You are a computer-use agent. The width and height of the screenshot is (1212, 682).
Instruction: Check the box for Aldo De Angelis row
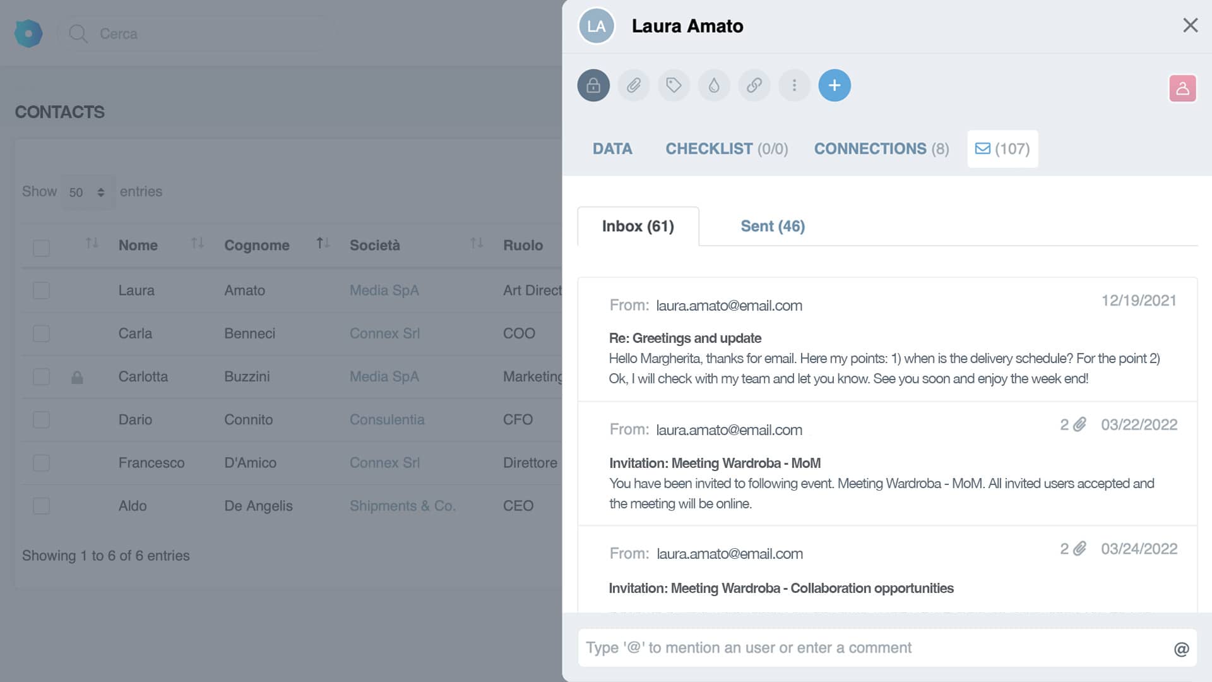coord(41,506)
